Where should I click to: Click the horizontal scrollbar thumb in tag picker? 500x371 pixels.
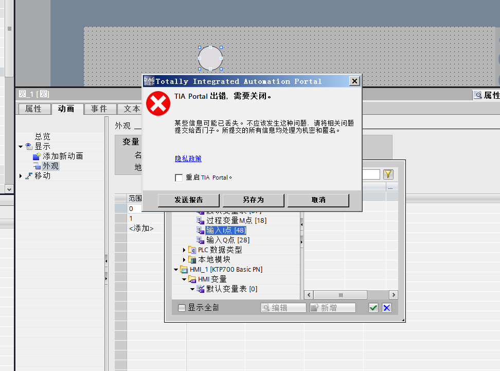point(340,295)
